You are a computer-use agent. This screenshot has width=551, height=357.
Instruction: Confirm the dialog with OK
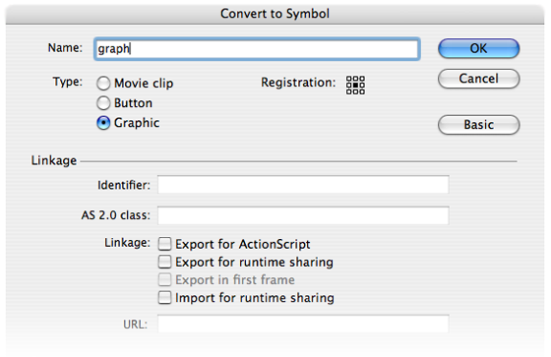[478, 48]
